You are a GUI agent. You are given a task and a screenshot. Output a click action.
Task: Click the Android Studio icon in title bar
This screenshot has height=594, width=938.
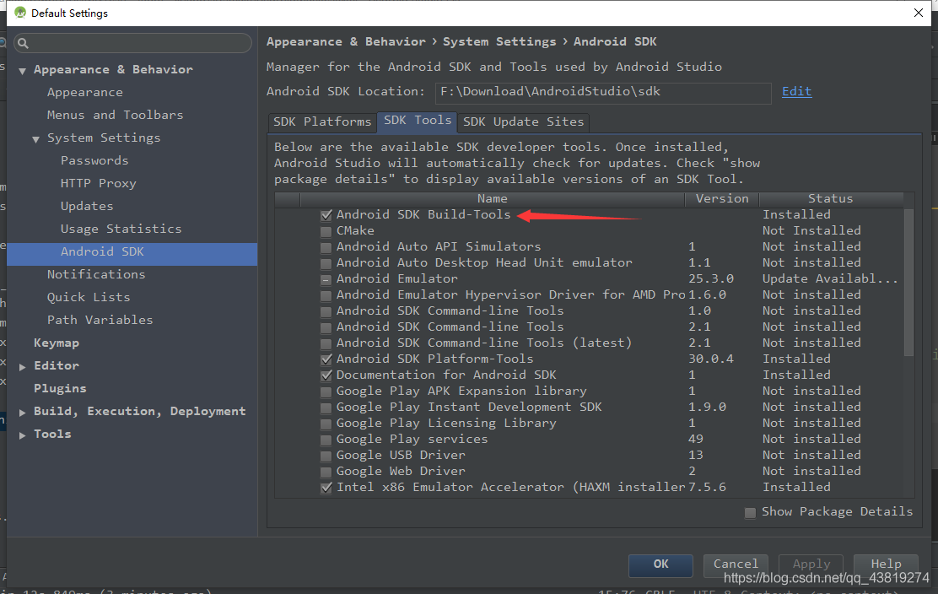point(20,13)
